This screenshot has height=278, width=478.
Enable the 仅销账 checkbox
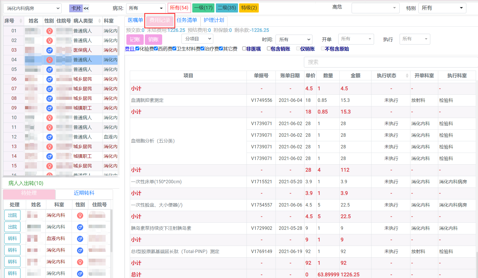click(x=298, y=49)
